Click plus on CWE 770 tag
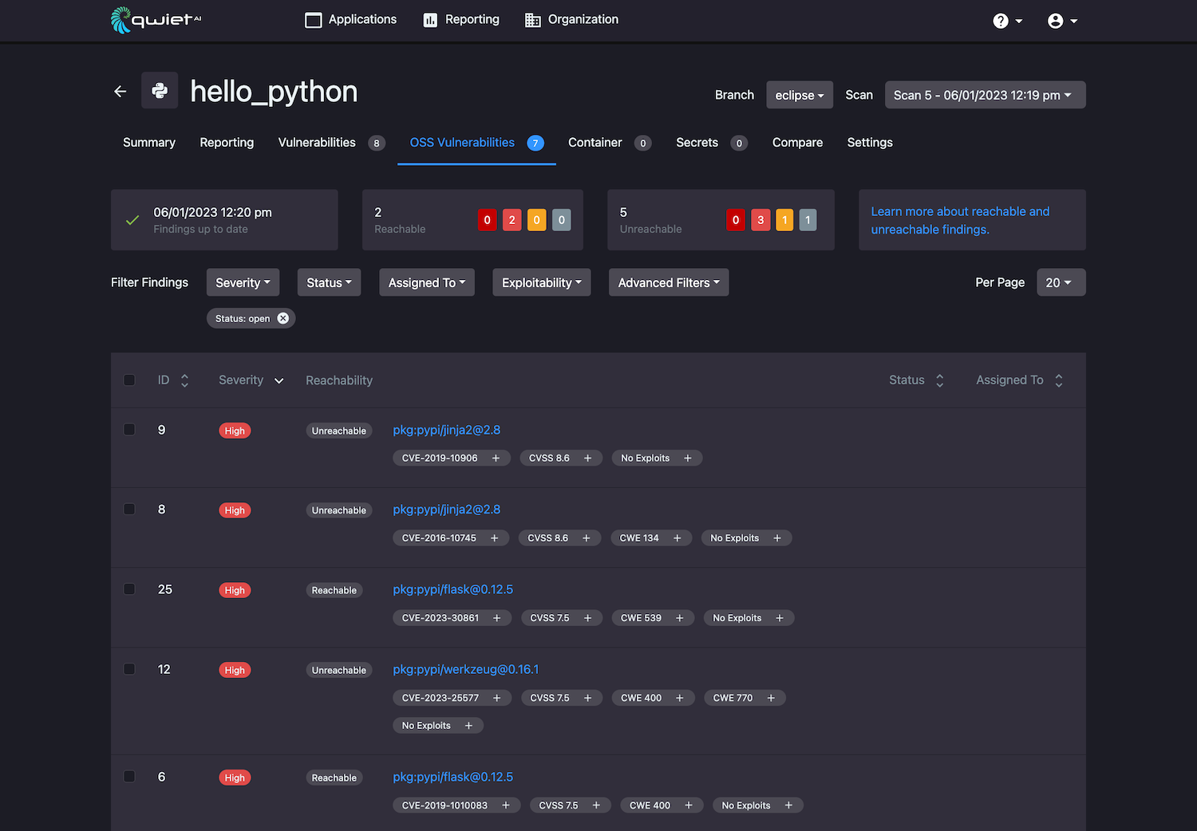 click(x=771, y=698)
